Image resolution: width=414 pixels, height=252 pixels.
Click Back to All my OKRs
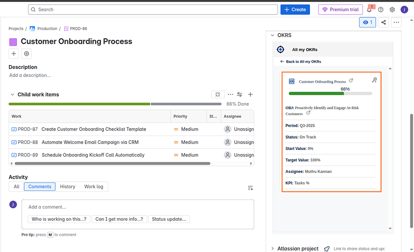click(301, 62)
